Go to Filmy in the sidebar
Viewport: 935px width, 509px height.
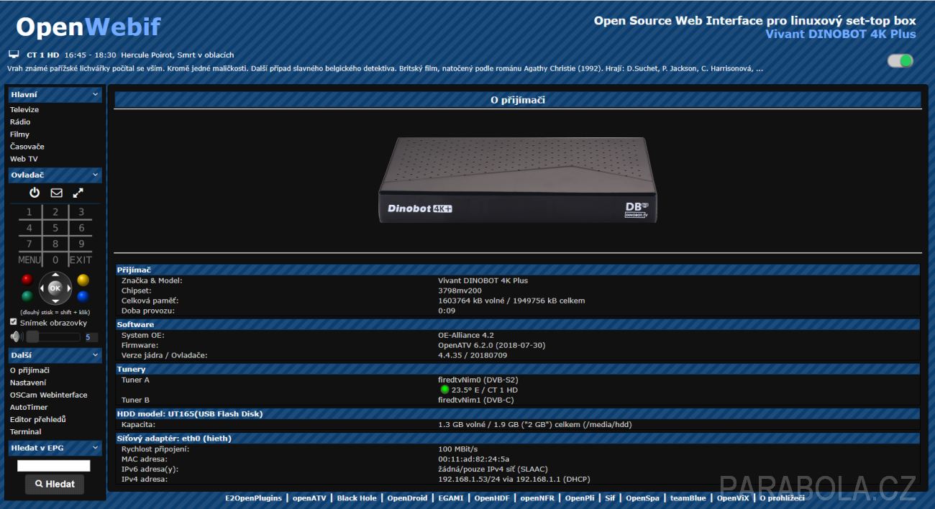[19, 134]
